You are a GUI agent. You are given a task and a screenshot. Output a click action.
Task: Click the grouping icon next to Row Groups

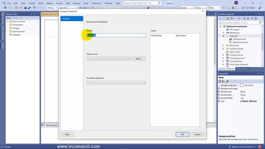point(43,125)
